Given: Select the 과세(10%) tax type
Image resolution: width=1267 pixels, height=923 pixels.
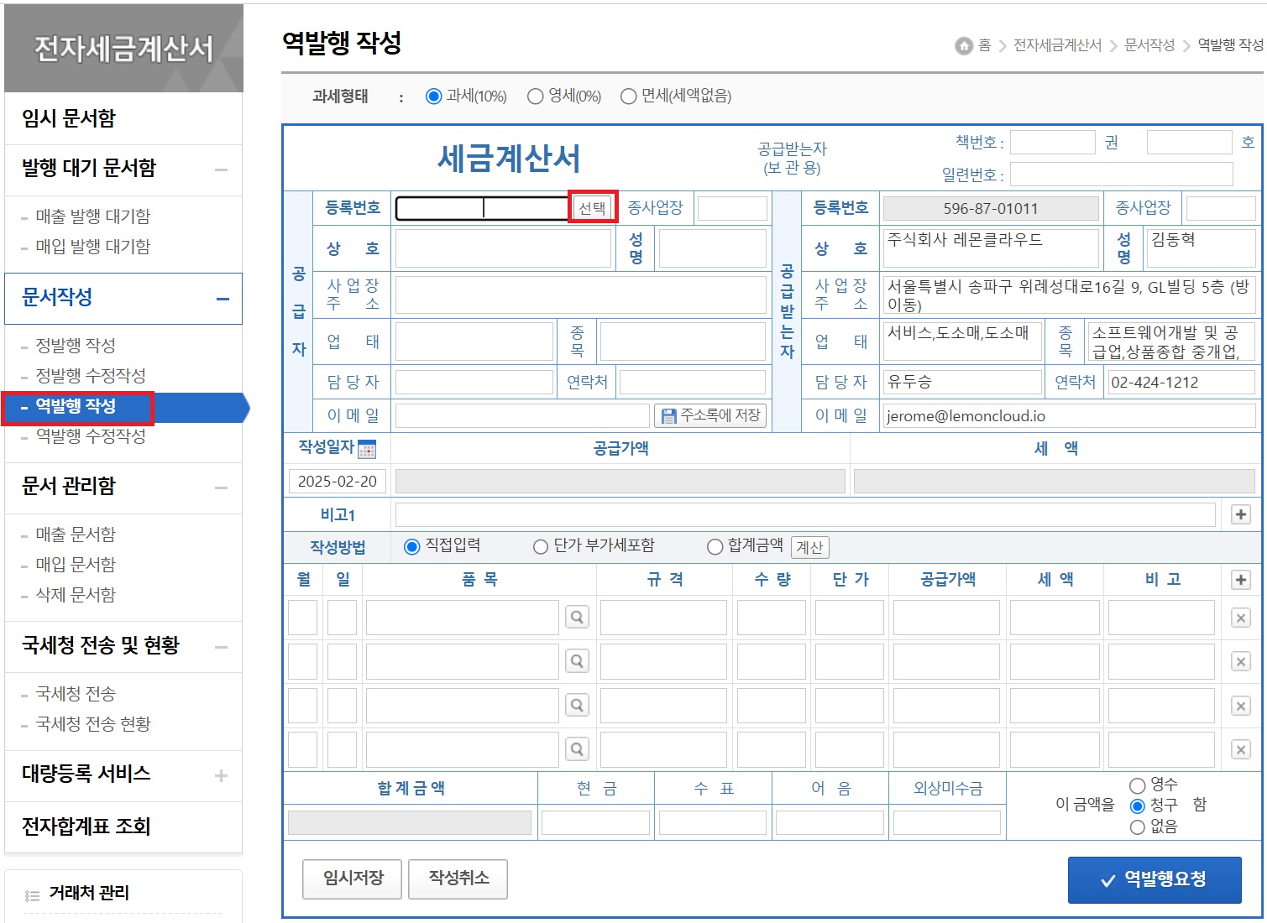Looking at the screenshot, I should tap(433, 96).
